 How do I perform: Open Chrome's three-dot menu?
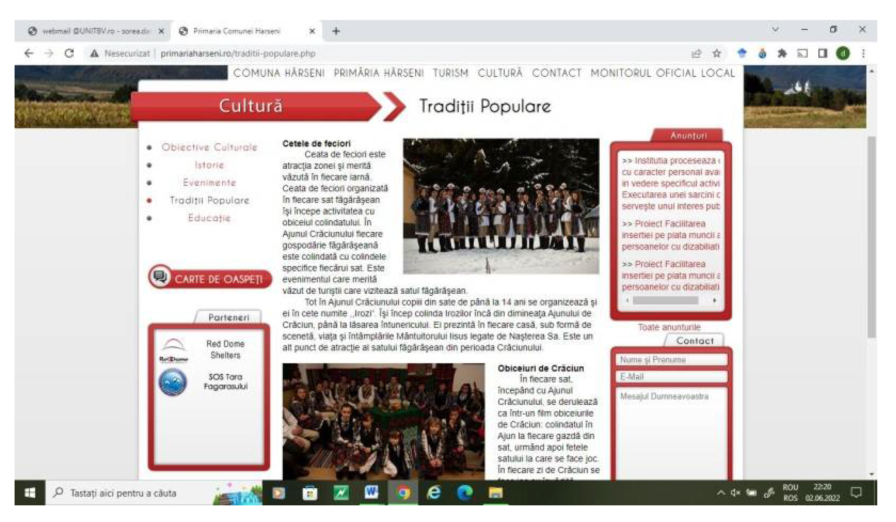click(863, 53)
